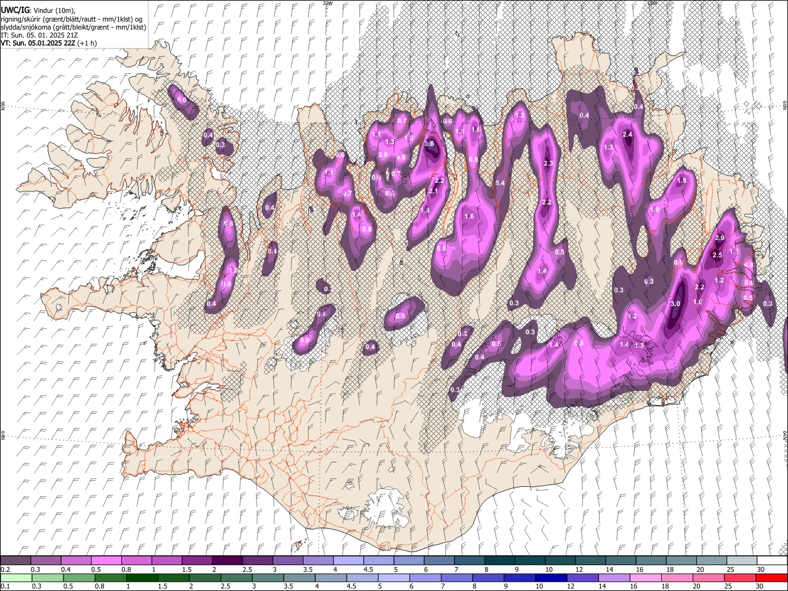The width and height of the screenshot is (788, 591).
Task: Click the '9' label in the lower legend row
Action: pos(506,587)
